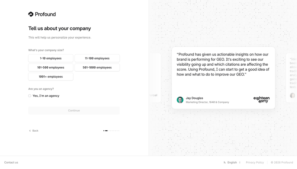
Task: Go Back to the previous step
Action: point(34,131)
